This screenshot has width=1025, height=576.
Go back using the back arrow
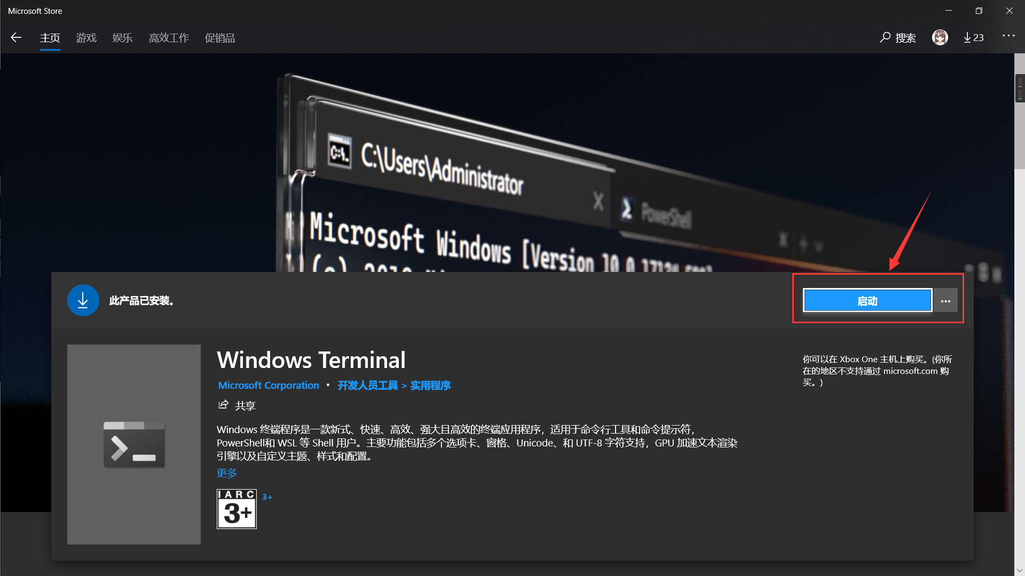16,37
